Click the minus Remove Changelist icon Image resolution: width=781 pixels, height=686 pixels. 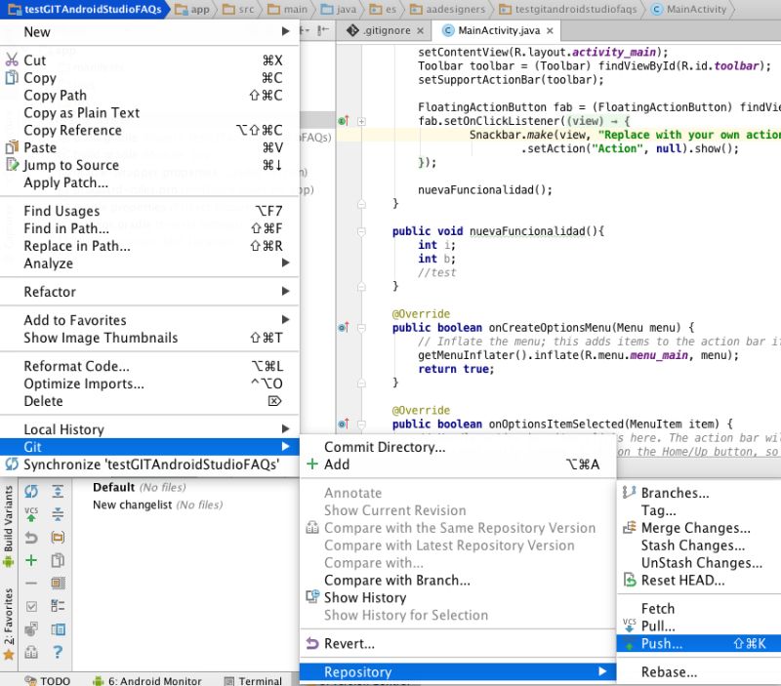coord(31,583)
